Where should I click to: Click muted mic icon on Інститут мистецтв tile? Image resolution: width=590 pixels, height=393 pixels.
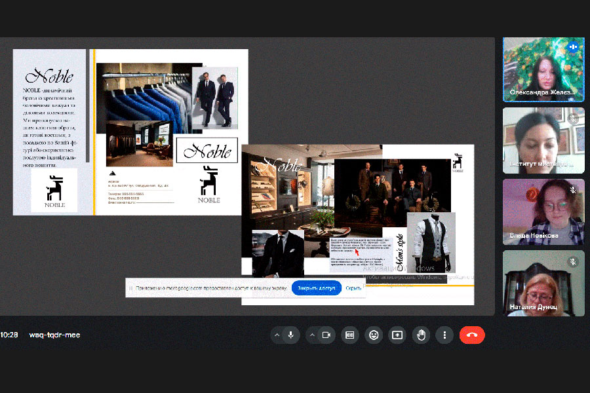[x=573, y=119]
